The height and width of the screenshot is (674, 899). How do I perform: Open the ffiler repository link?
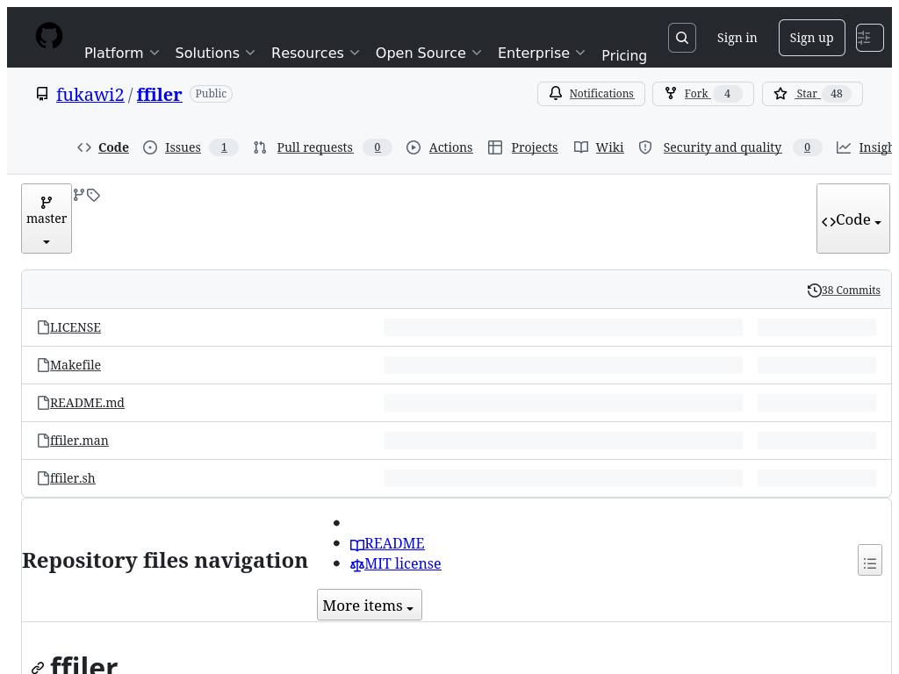pos(160,94)
